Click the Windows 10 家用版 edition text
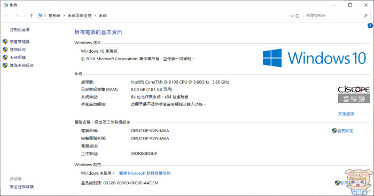The width and height of the screenshot is (374, 196). pos(99,51)
